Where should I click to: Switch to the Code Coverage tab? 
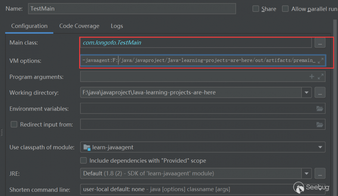click(x=79, y=26)
